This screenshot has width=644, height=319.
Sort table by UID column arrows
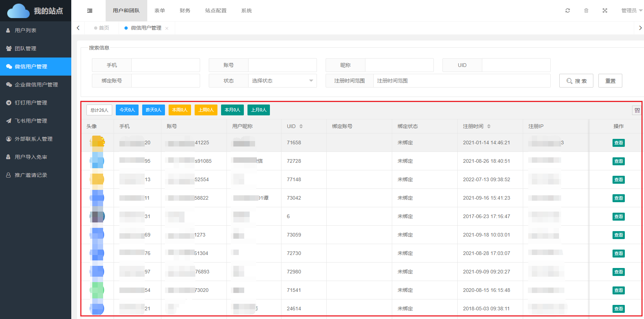301,126
